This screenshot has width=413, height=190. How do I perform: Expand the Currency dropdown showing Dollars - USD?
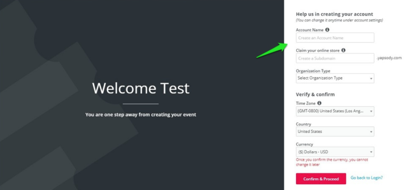(335, 152)
